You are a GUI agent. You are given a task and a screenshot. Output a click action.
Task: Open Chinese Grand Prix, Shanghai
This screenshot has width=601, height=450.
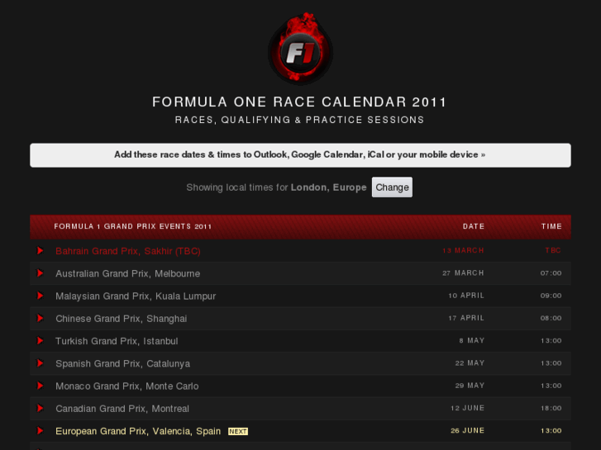click(x=122, y=319)
